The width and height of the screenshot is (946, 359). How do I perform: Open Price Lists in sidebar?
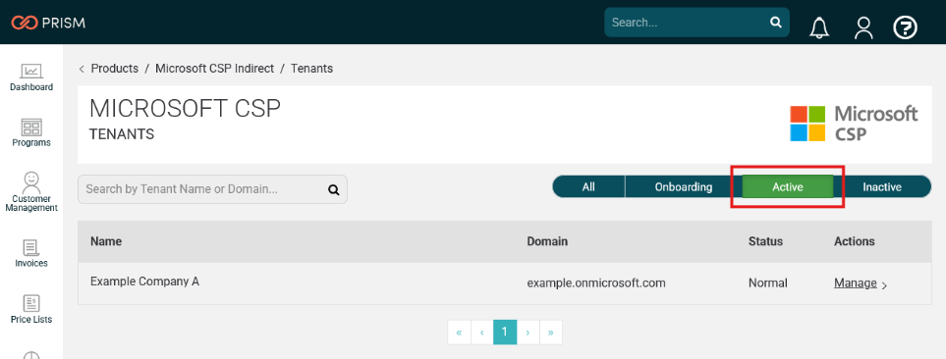tap(31, 310)
